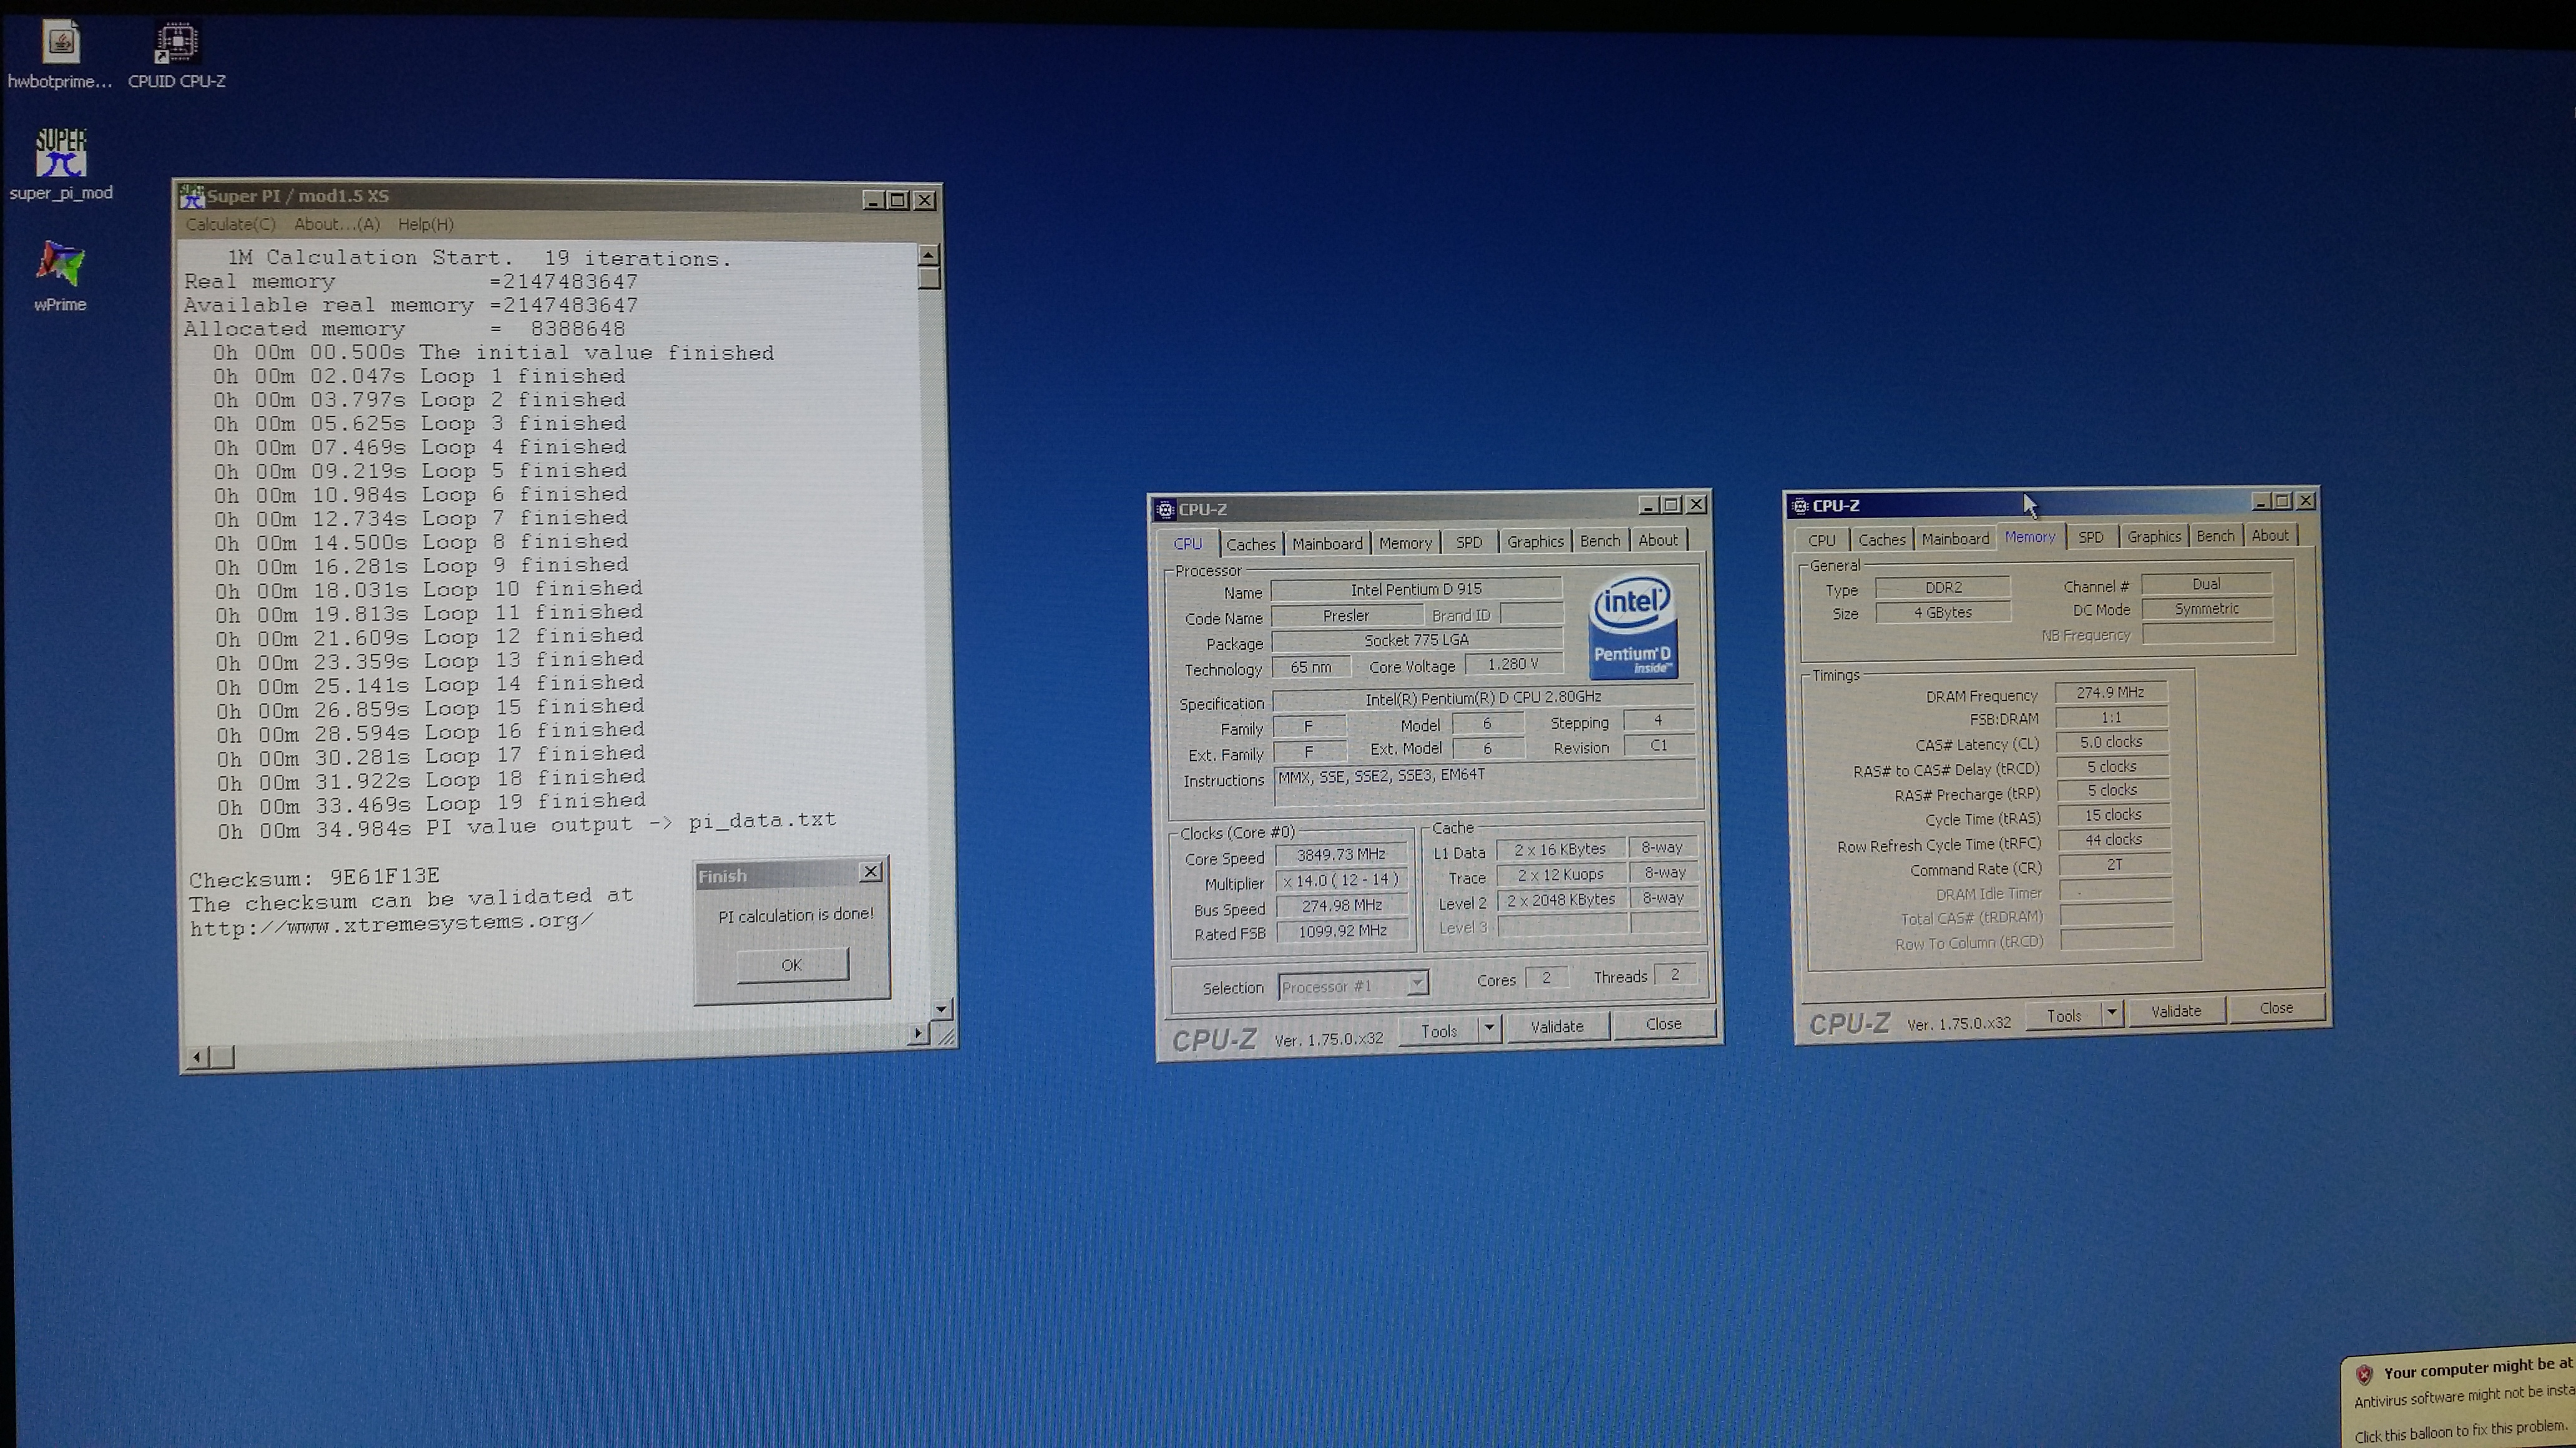Click the Loop 19 finished line

click(x=432, y=803)
